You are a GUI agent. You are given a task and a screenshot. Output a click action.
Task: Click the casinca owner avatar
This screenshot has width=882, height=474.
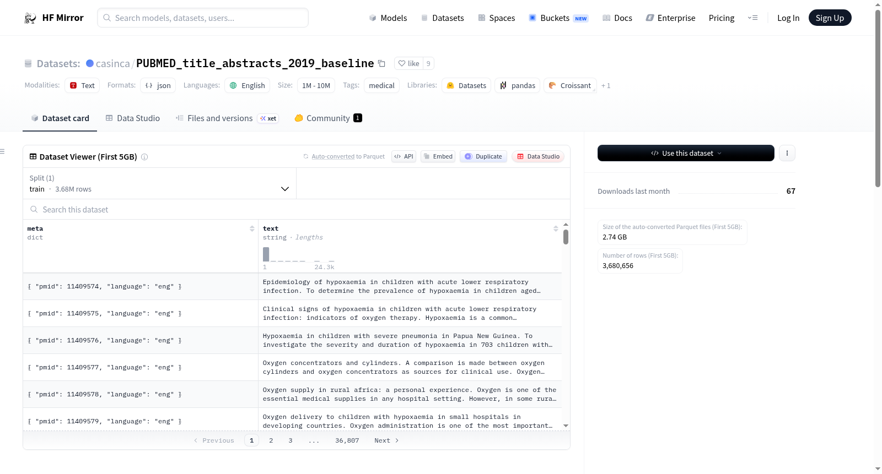(90, 63)
